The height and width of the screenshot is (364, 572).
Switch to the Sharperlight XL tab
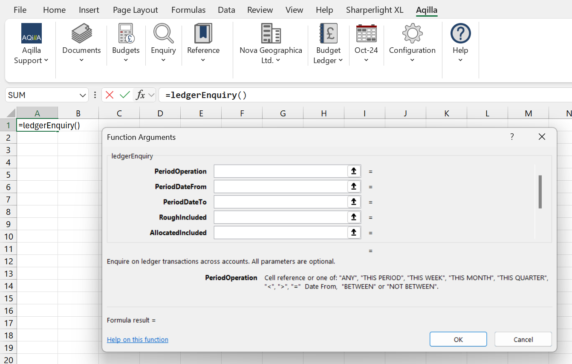tap(374, 10)
